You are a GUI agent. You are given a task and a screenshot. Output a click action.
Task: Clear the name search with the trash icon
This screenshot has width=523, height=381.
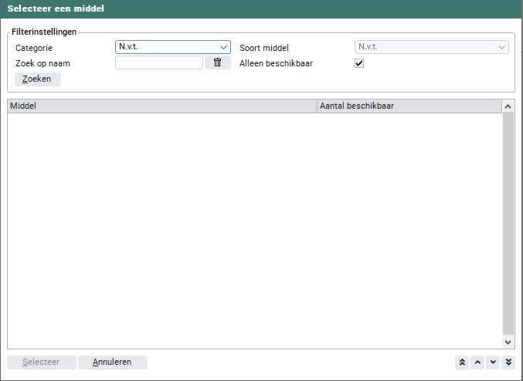coord(217,63)
